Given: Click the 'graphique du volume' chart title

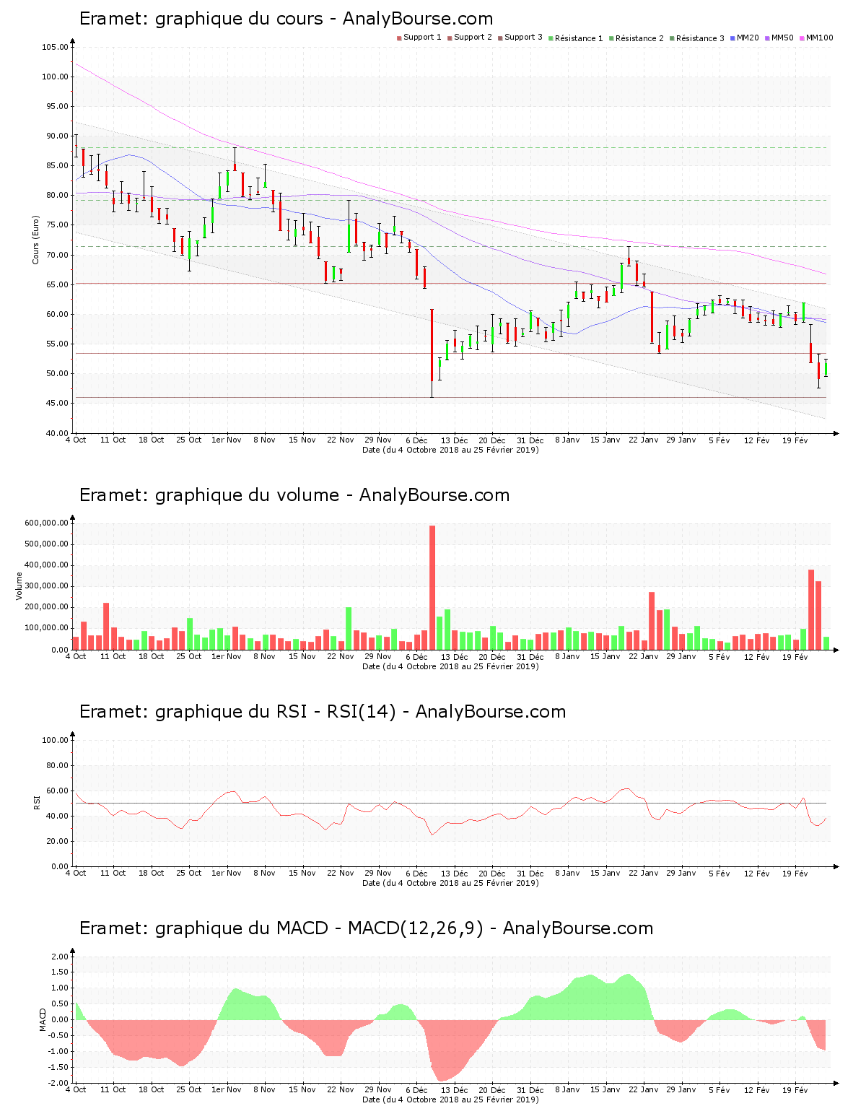Looking at the screenshot, I should coord(294,495).
